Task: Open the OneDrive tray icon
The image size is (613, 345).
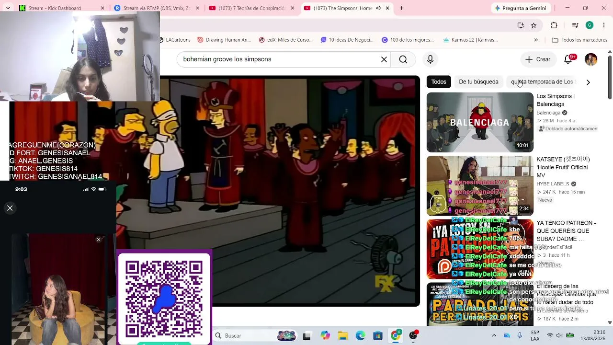Action: coord(507,335)
